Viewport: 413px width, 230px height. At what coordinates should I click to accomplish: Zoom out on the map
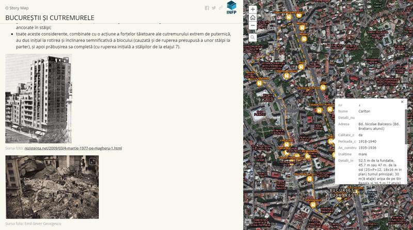(x=252, y=25)
